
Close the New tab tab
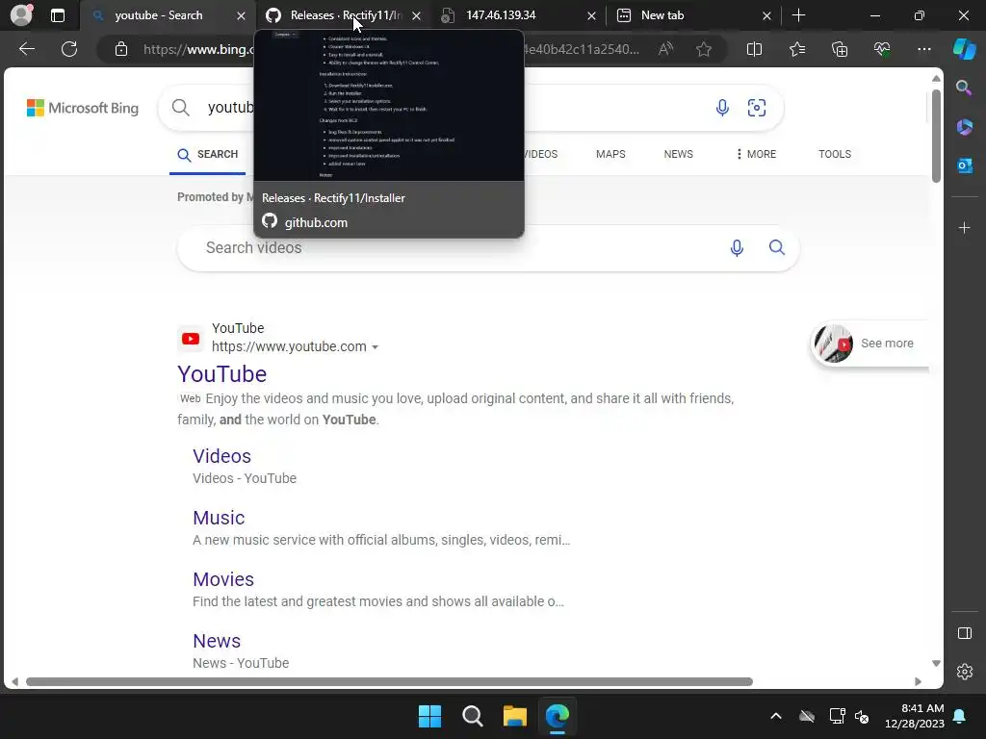tap(766, 15)
